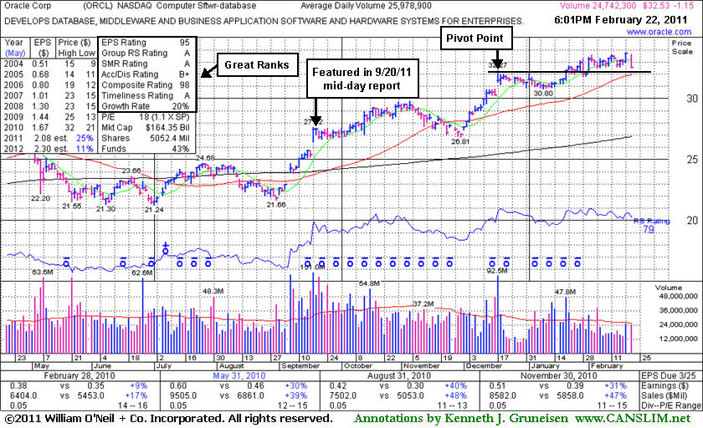Click the P/E 18 (1.1 X SP) row

[x=146, y=117]
